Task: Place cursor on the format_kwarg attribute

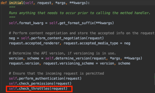Action: coord(31,23)
